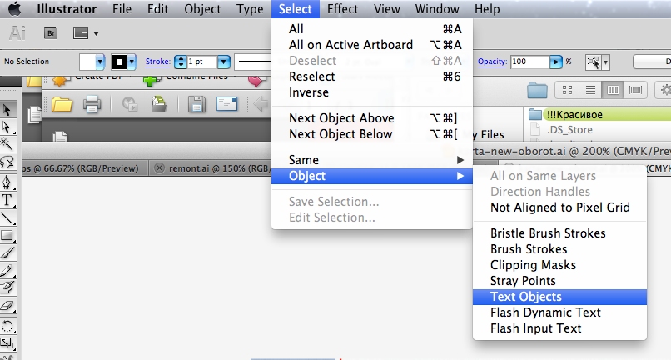Image resolution: width=671 pixels, height=360 pixels.
Task: Select the Rectangle tool
Action: click(7, 235)
